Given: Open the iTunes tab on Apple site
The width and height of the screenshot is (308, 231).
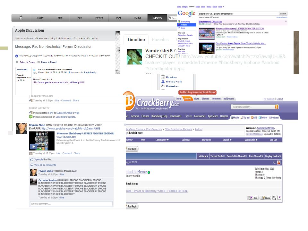Looking at the screenshot, I should 138,18.
